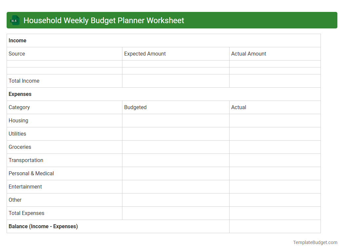
Task: Select the Entertainment actual amount cell
Action: pyautogui.click(x=275, y=187)
